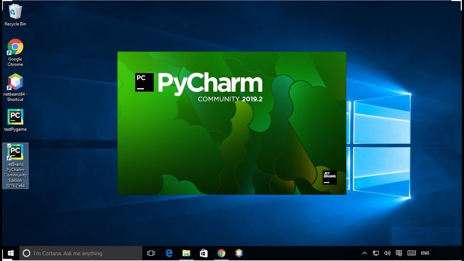Viewport: 464px width, 261px height.
Task: Select the Google Chrome desktop shortcut
Action: 15,53
